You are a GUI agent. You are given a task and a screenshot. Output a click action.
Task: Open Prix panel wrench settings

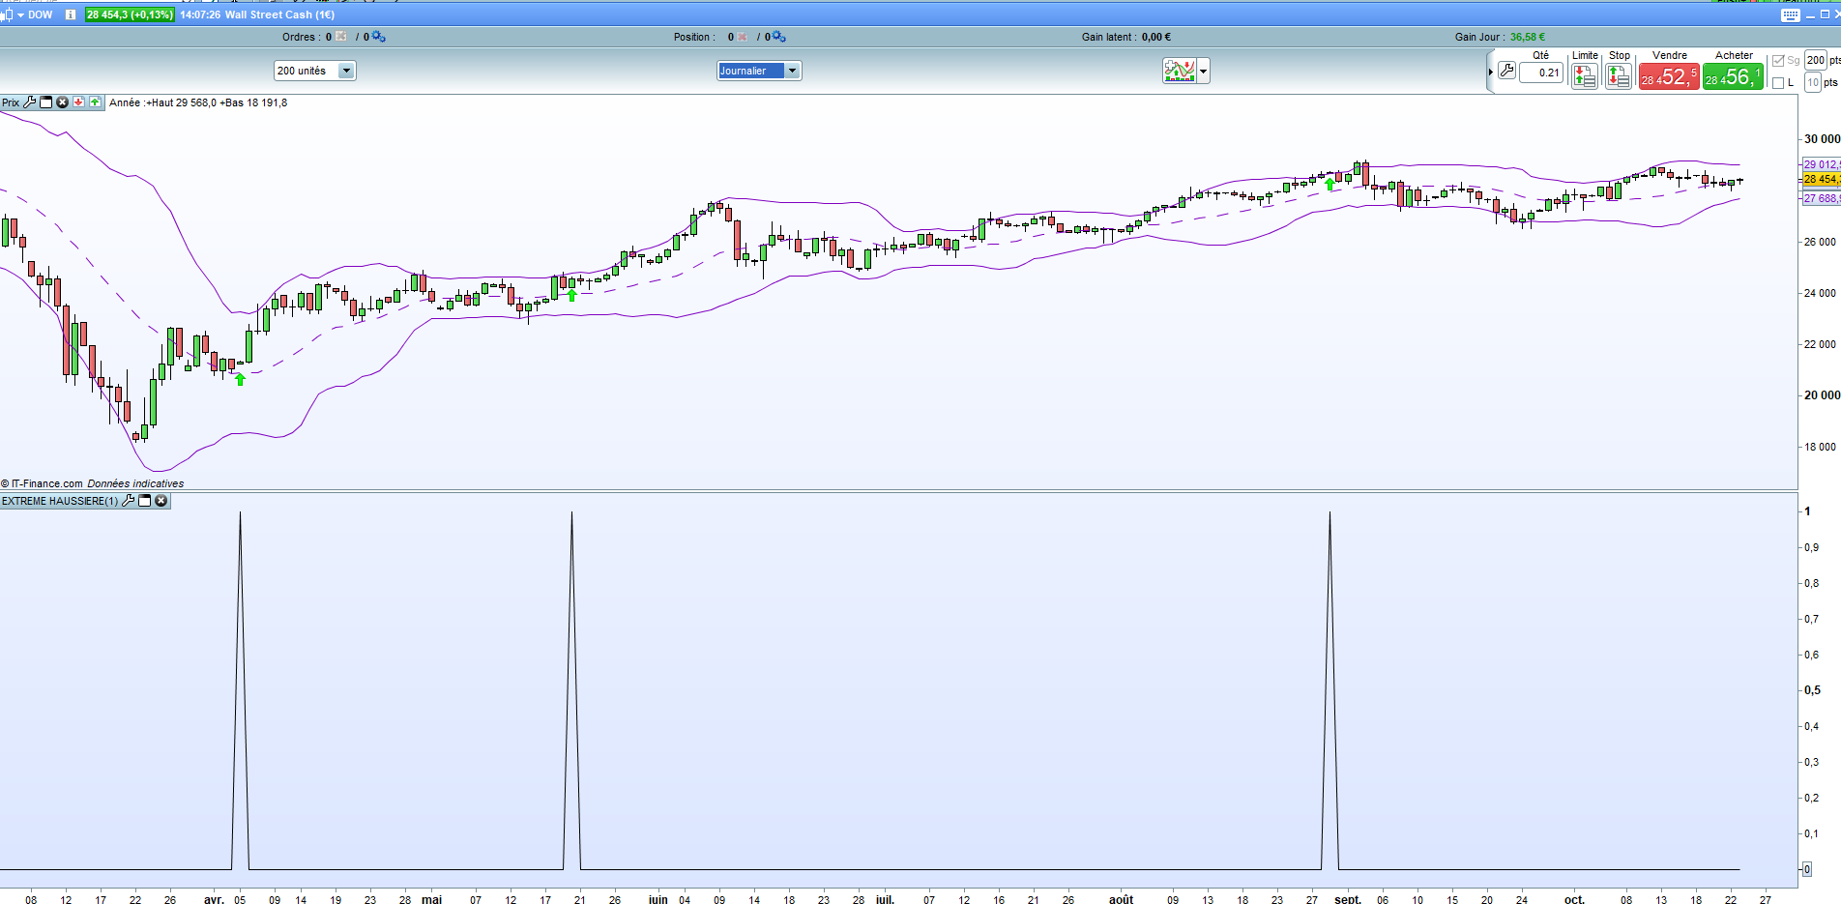coord(30,102)
